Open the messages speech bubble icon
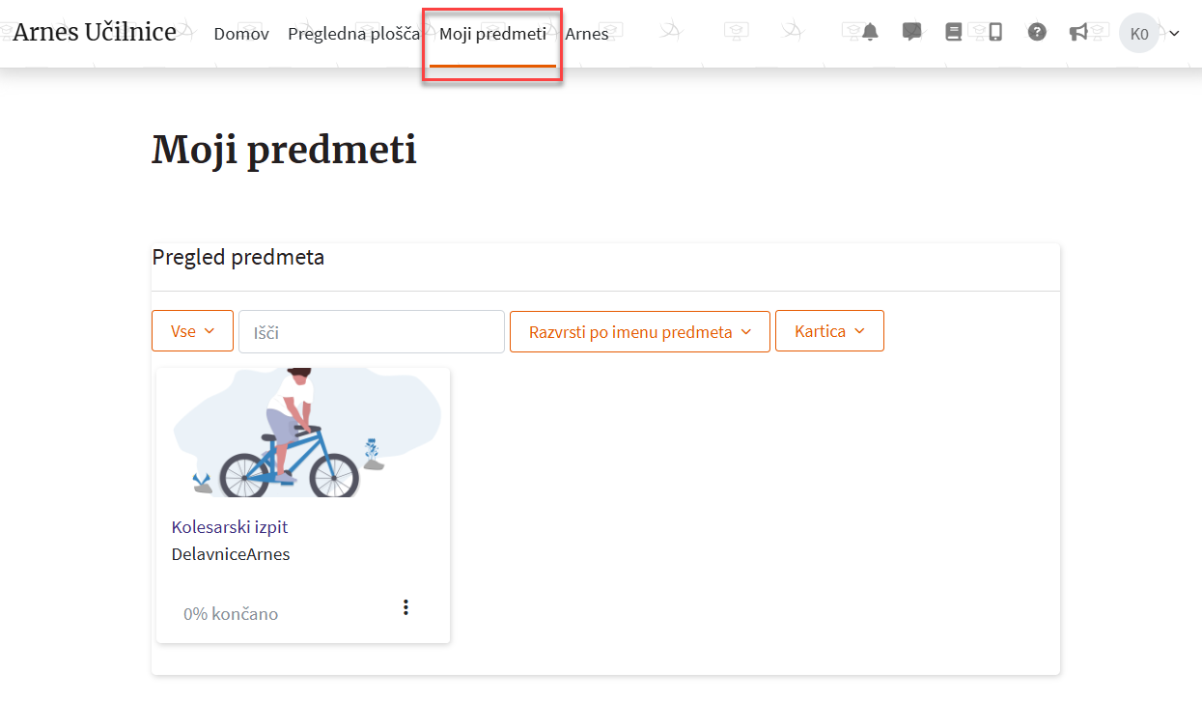Screen dimensions: 1202x701 pos(911,33)
